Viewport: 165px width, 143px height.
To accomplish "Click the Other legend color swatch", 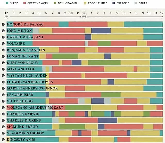I will [136, 3].
